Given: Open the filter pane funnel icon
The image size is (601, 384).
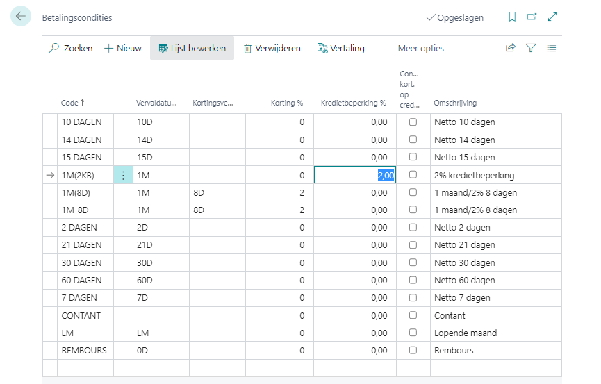Looking at the screenshot, I should click(x=531, y=48).
